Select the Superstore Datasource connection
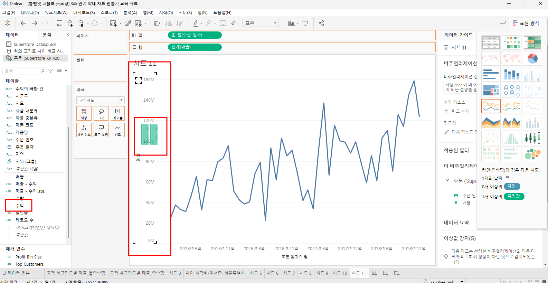This screenshot has width=548, height=283. point(35,44)
